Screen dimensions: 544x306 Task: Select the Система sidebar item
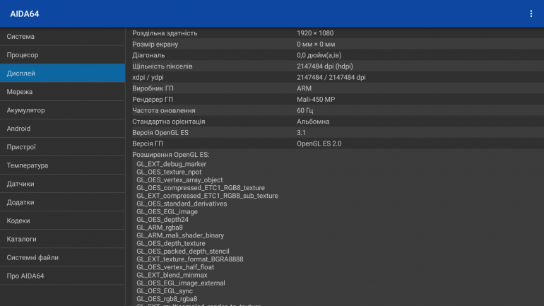62,36
